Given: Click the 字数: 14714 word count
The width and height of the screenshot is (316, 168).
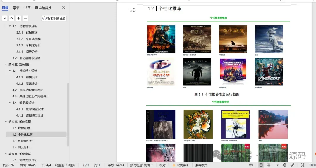Looking at the screenshot, I should tap(116, 165).
